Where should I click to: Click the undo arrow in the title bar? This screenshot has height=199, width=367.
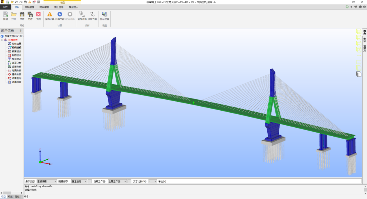point(16,2)
